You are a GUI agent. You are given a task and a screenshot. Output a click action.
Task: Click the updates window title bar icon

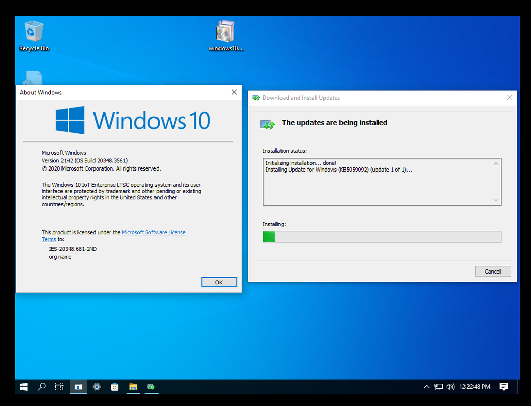click(x=256, y=98)
